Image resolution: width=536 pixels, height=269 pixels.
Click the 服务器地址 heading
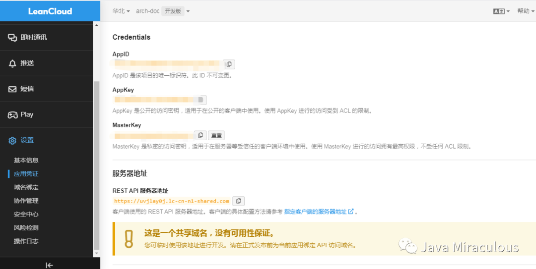point(130,173)
